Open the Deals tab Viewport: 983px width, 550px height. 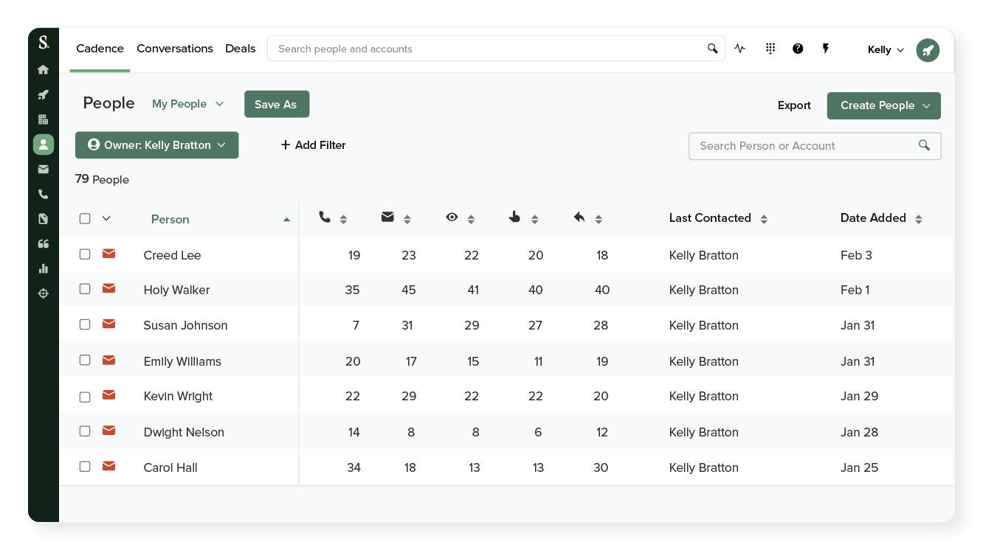(x=241, y=49)
